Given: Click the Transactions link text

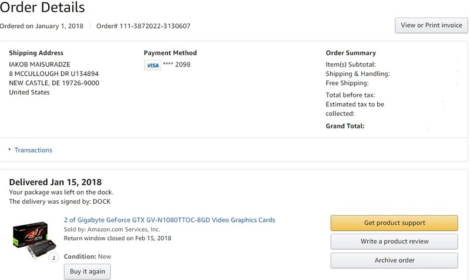Looking at the screenshot, I should tap(33, 150).
